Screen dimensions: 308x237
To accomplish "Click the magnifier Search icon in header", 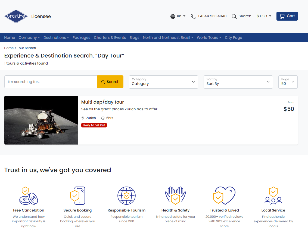I will pyautogui.click(x=234, y=16).
